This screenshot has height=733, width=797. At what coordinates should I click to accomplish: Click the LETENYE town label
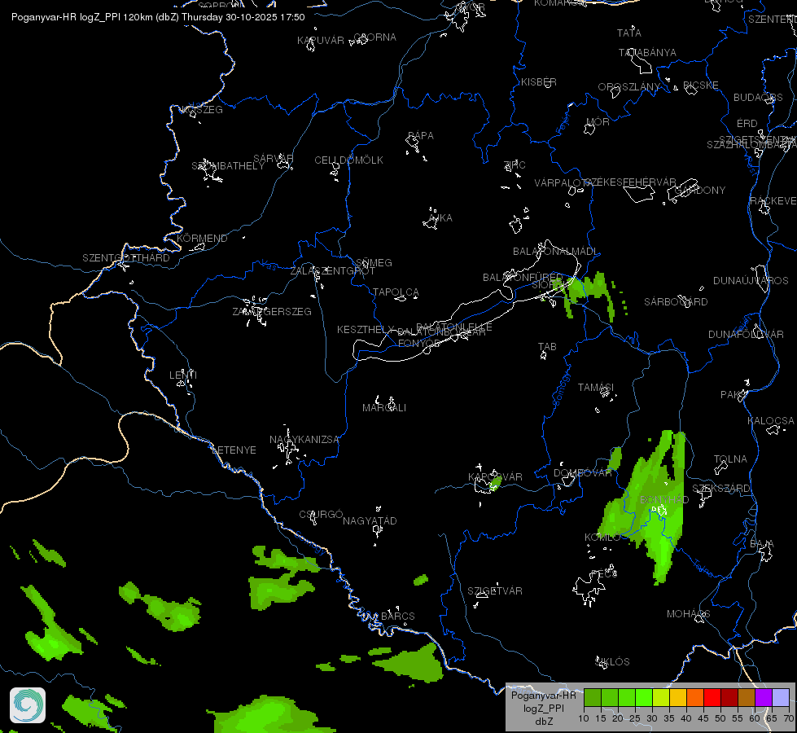[x=234, y=450]
